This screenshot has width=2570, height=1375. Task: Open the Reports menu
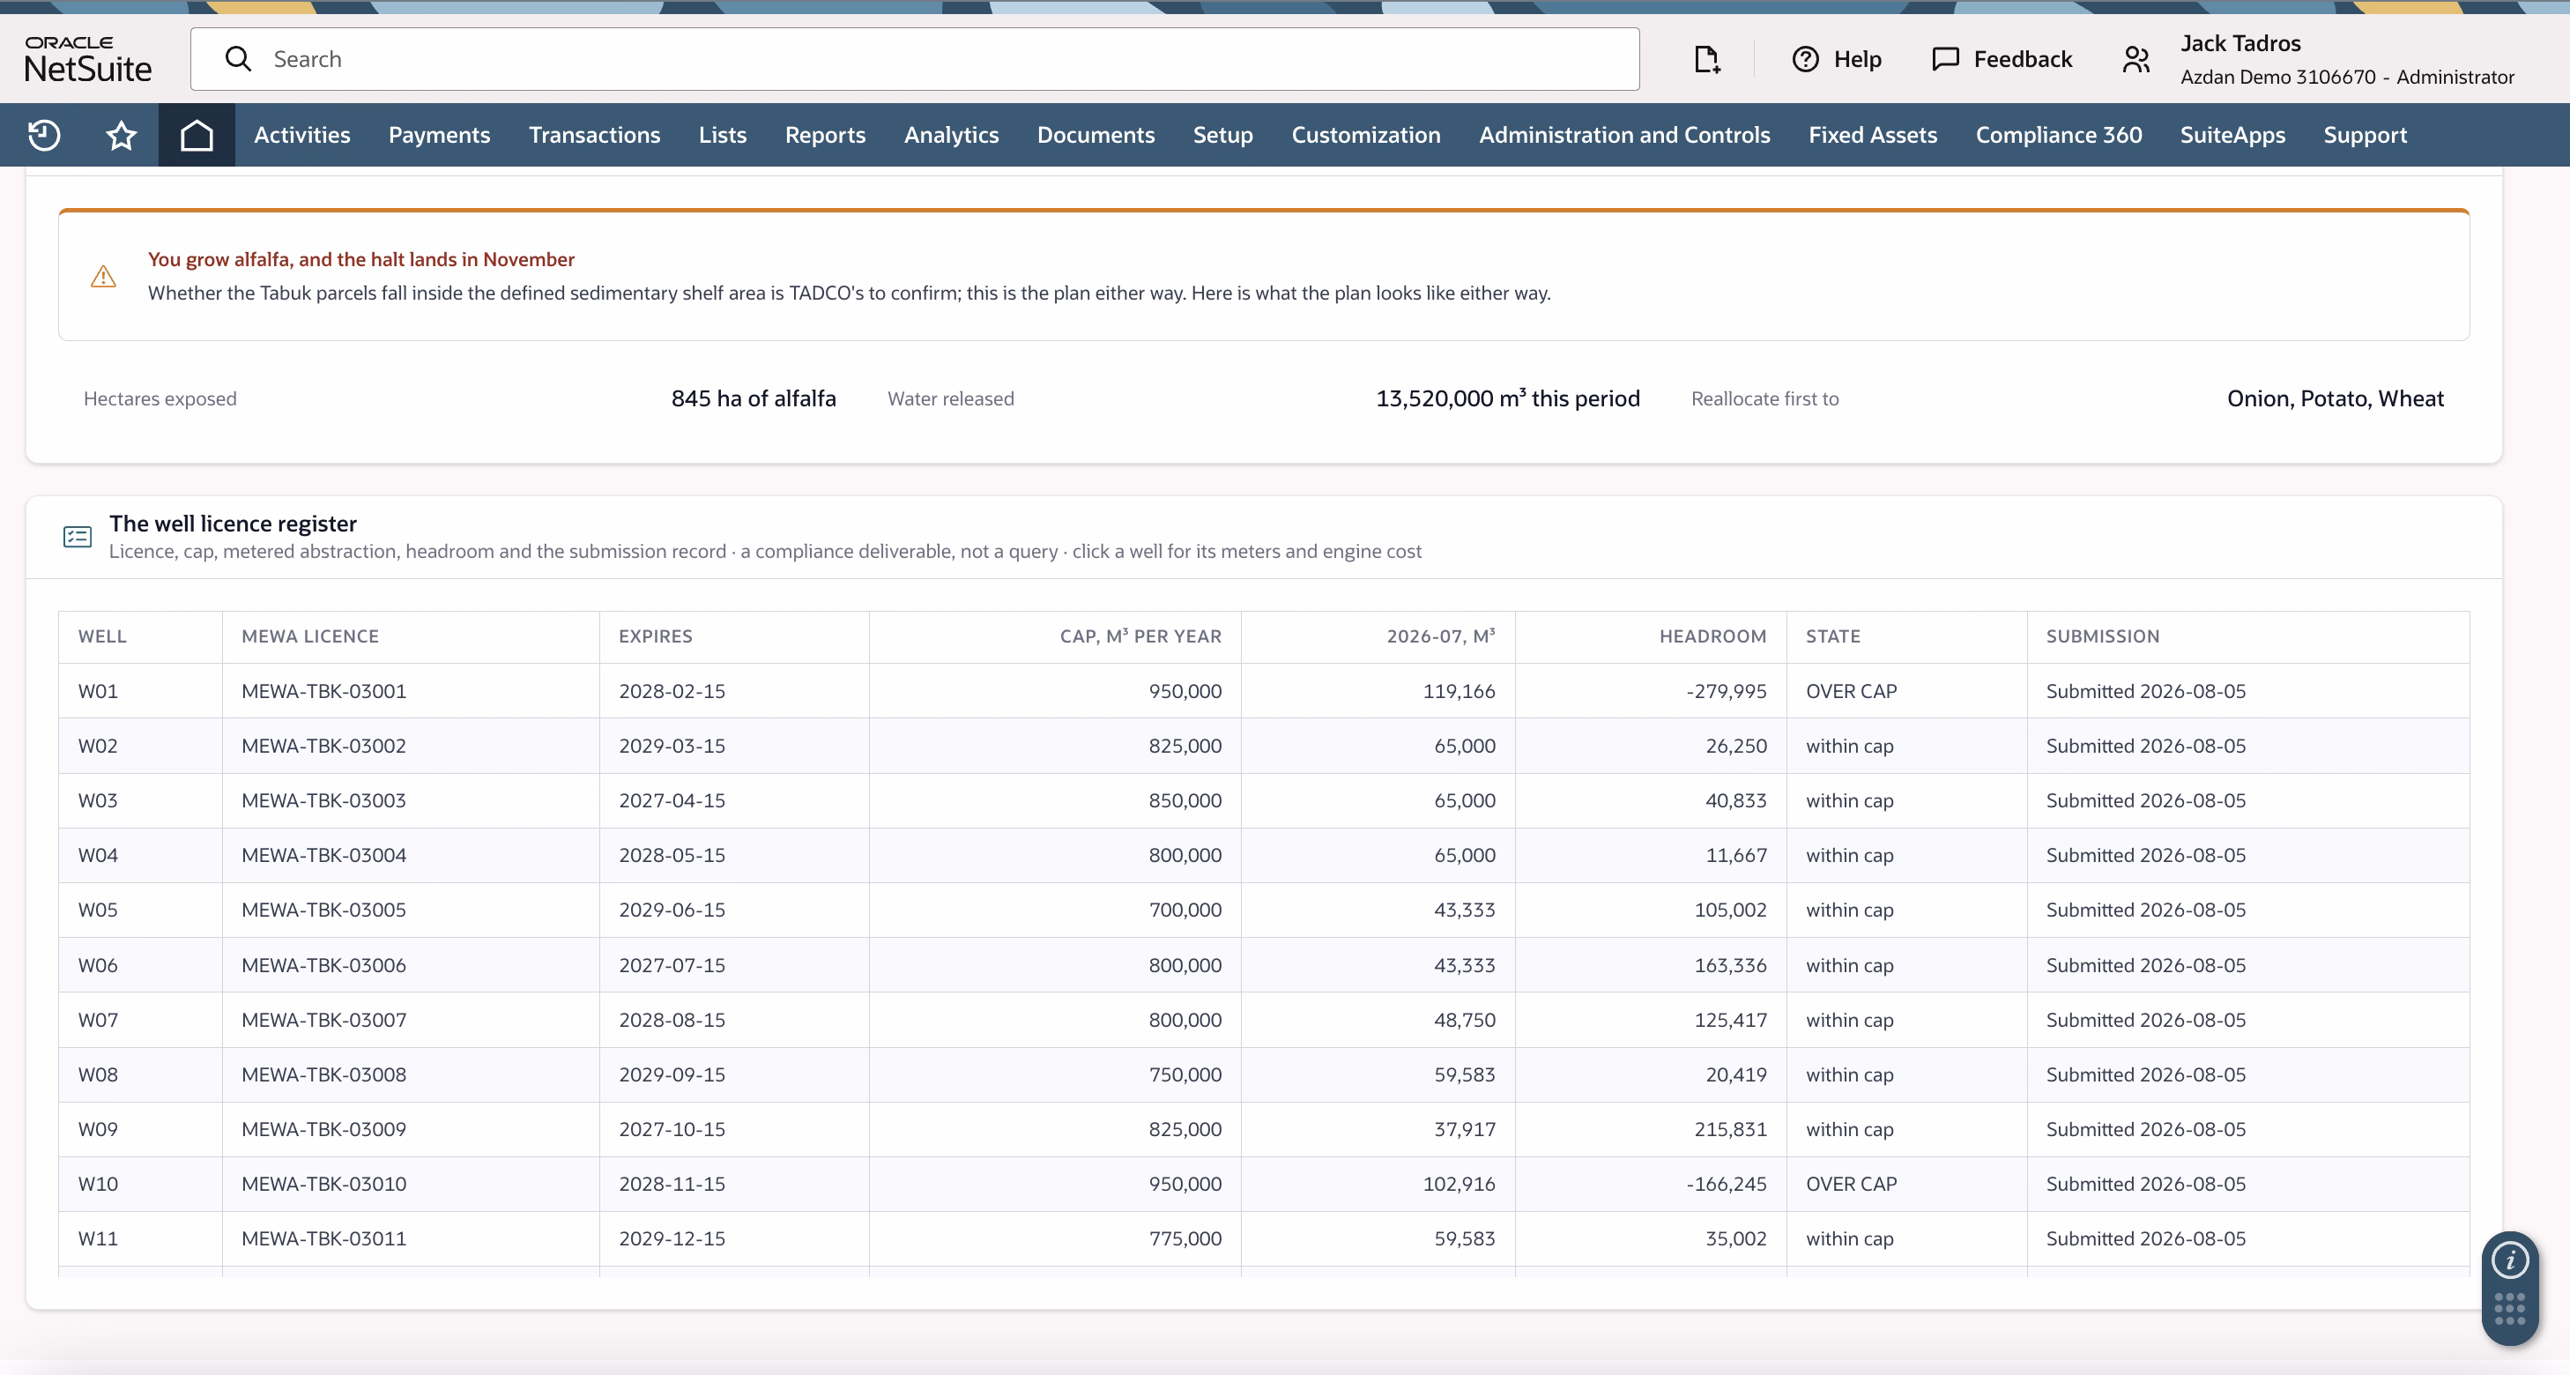(x=825, y=135)
